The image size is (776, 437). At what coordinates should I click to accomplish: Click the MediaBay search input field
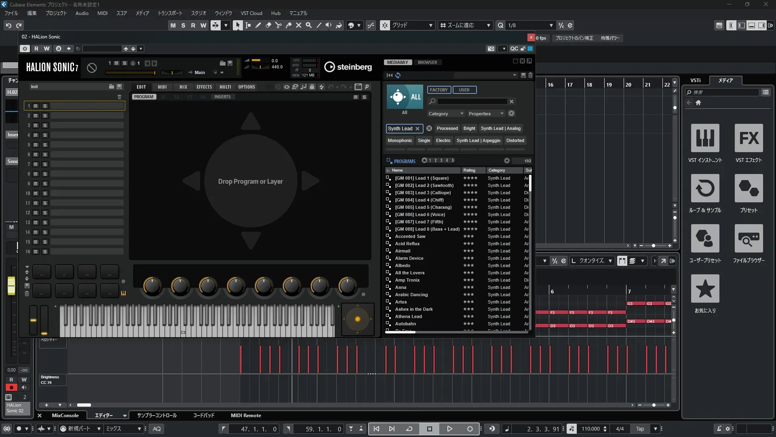(x=472, y=102)
